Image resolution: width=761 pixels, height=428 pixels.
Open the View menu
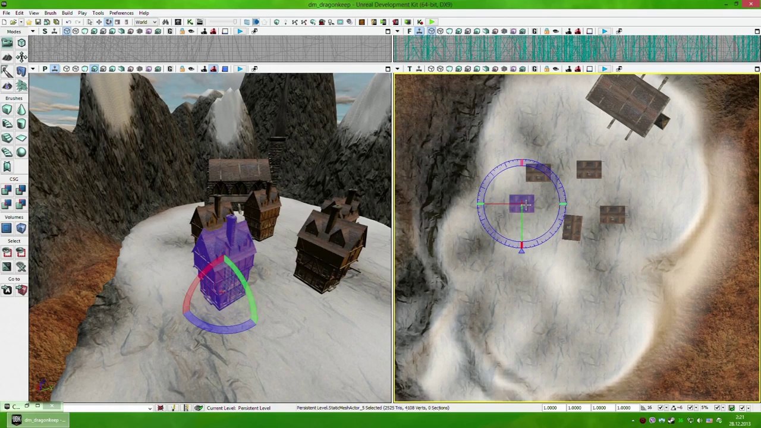tap(34, 12)
